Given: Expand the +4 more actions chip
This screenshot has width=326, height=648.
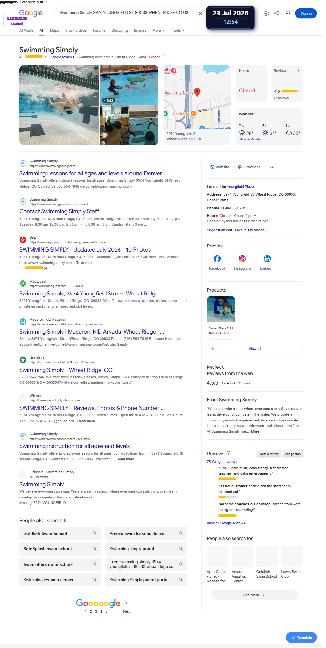Looking at the screenshot, I should click(x=272, y=167).
